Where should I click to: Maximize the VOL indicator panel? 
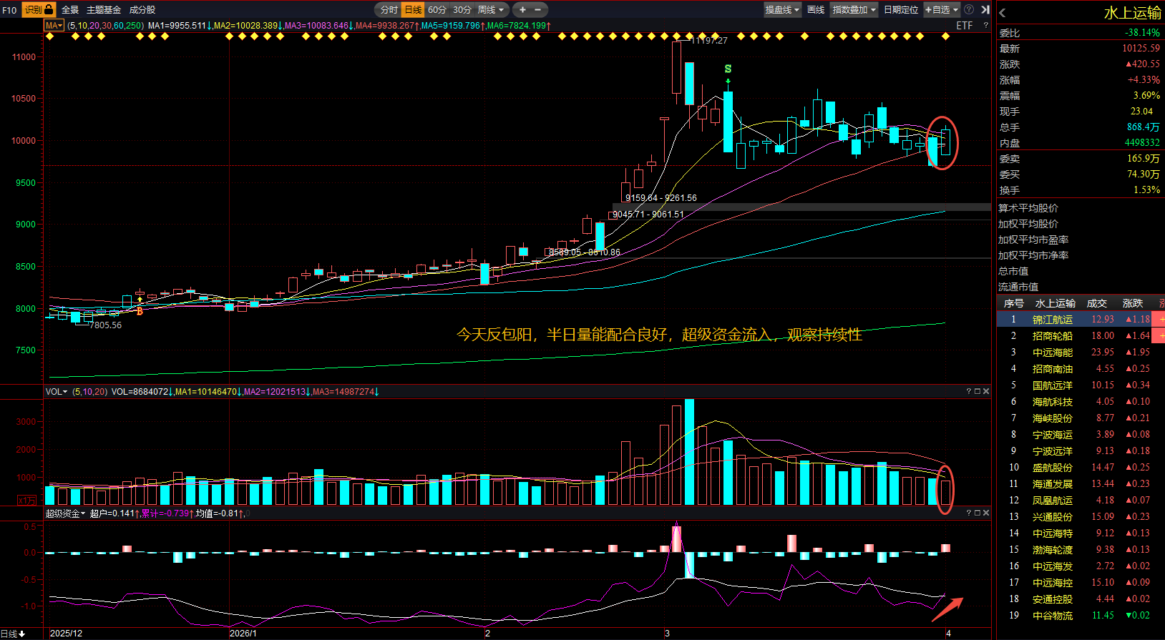pyautogui.click(x=978, y=391)
